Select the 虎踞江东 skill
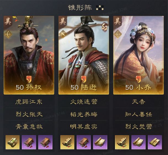Screen dimensions: 168x155 29,102
